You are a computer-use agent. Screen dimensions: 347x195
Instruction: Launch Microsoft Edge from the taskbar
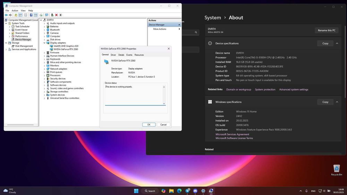pyautogui.click(x=179, y=191)
